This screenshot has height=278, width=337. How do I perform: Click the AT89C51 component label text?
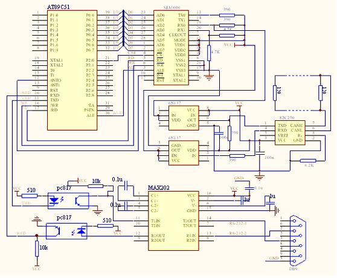coord(59,7)
